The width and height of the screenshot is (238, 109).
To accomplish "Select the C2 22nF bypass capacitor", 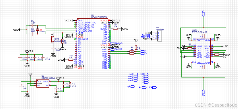I will pyautogui.click(x=56, y=89).
